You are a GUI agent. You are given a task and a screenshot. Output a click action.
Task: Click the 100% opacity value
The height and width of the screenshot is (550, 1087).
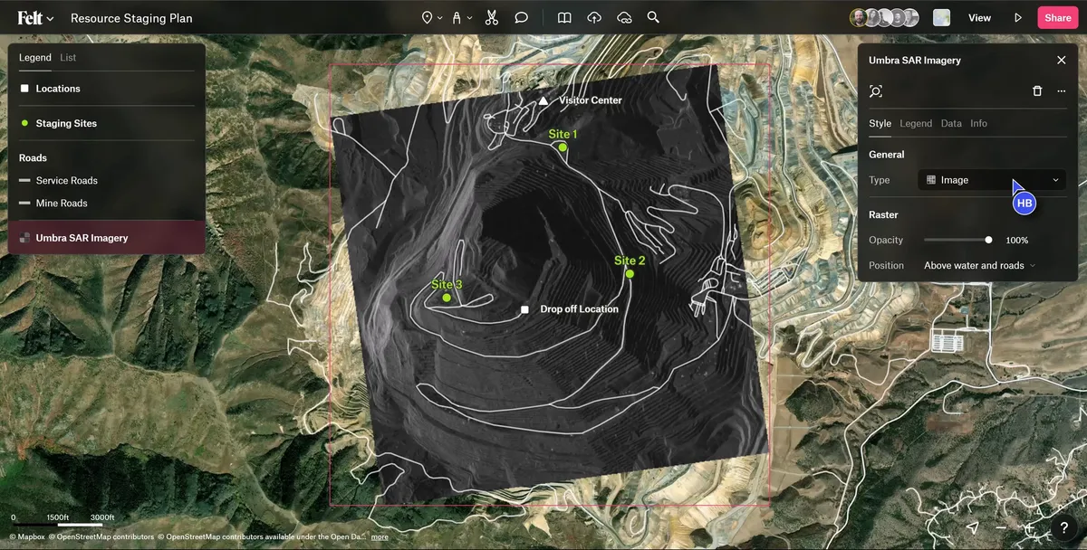click(x=1016, y=240)
